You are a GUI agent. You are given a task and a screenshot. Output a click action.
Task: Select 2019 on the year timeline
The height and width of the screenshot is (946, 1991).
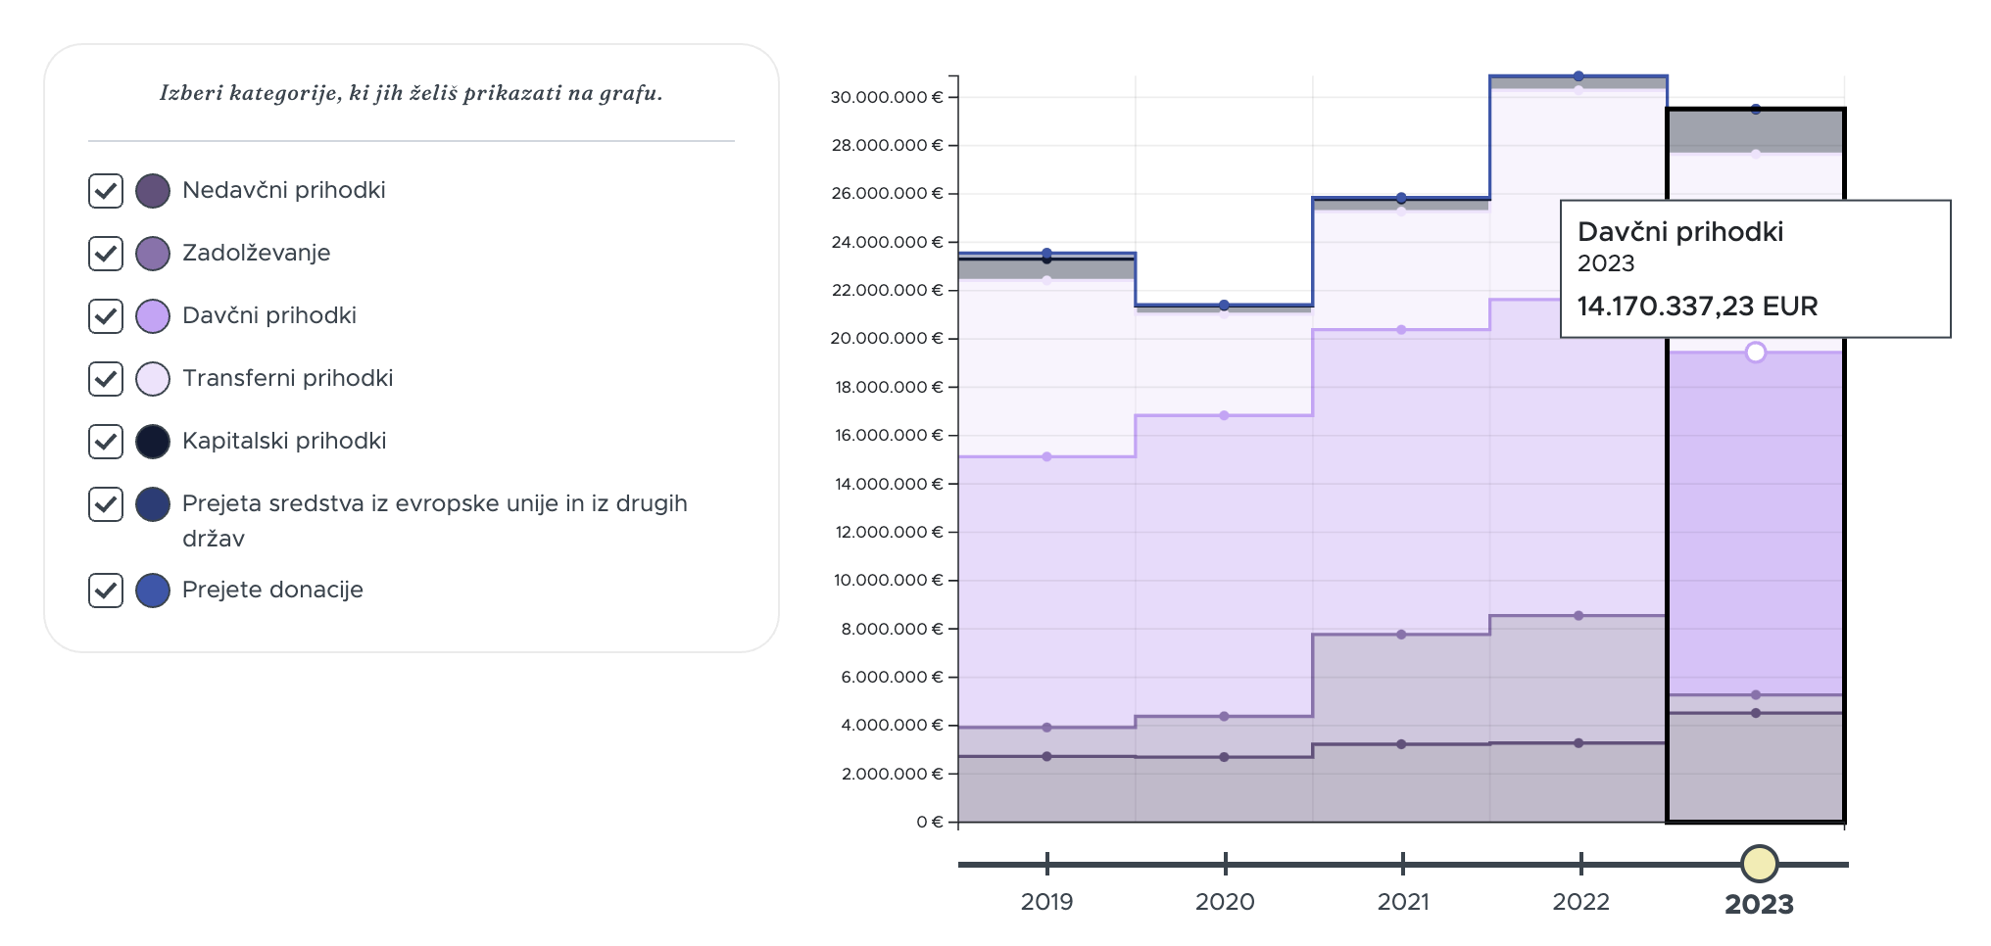[x=1046, y=901]
